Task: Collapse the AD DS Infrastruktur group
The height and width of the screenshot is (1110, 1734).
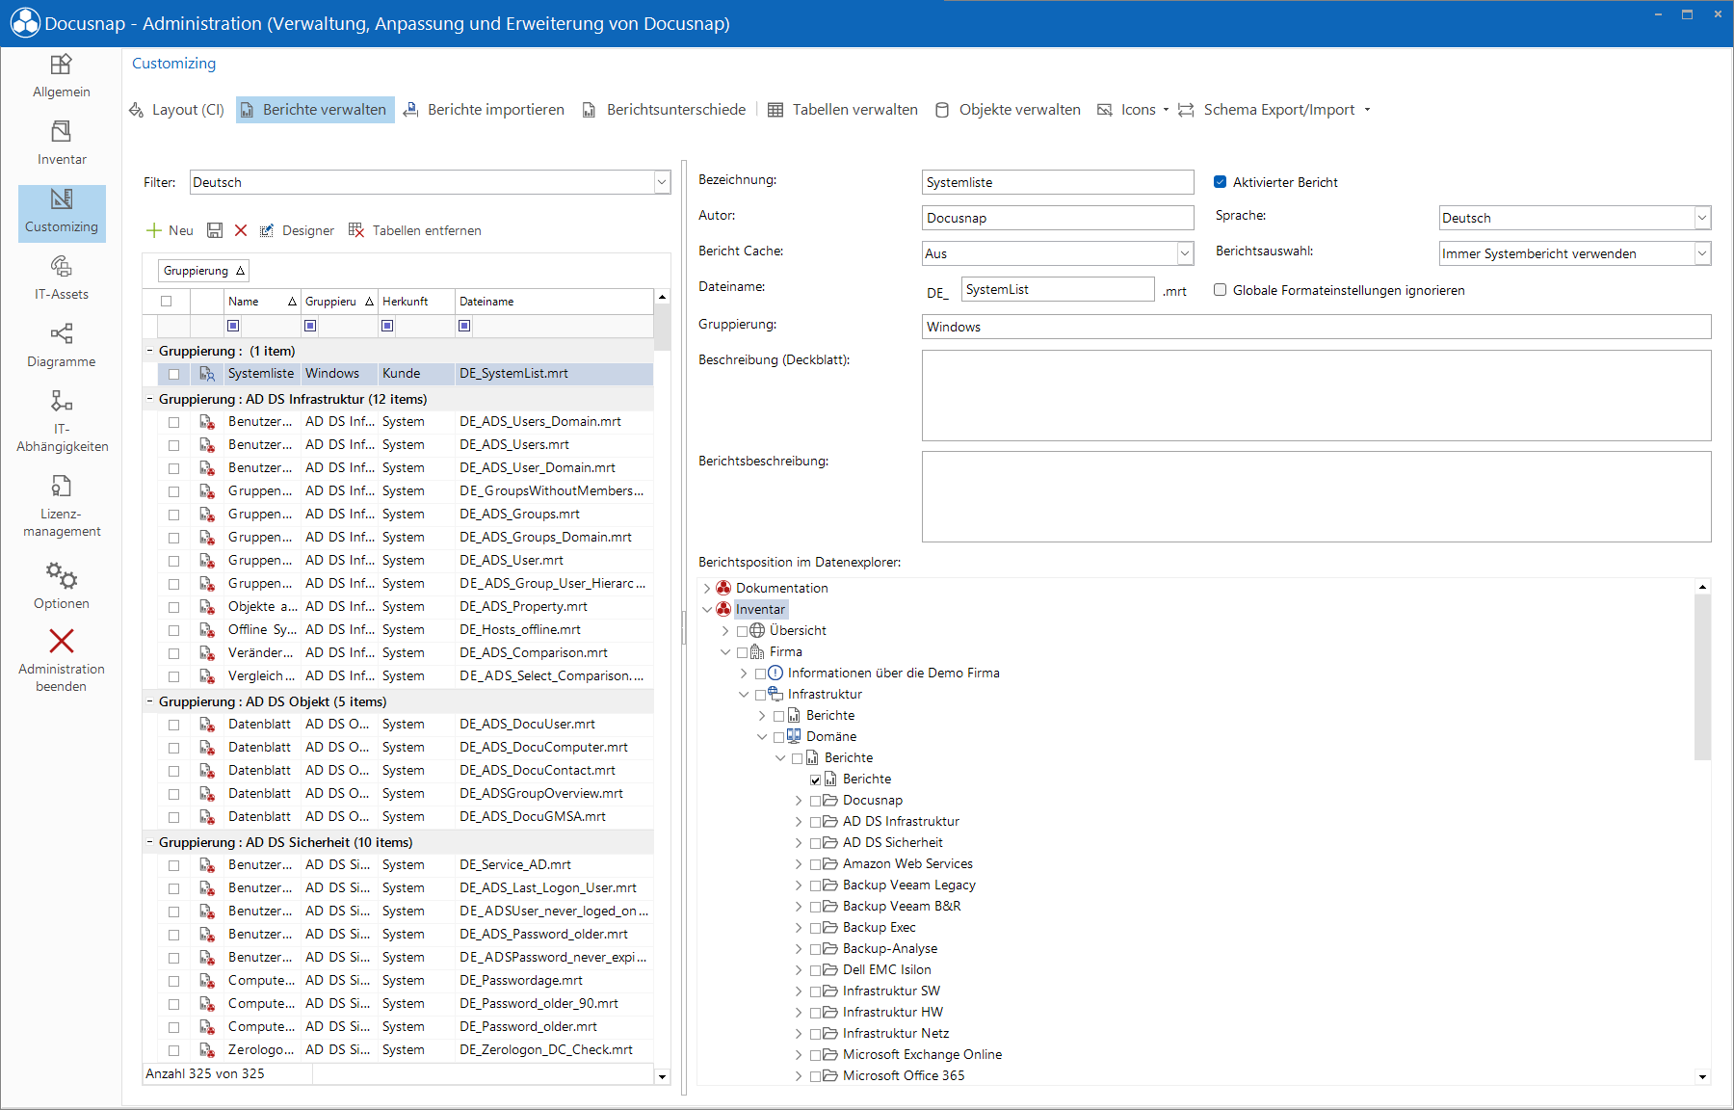Action: (x=150, y=399)
